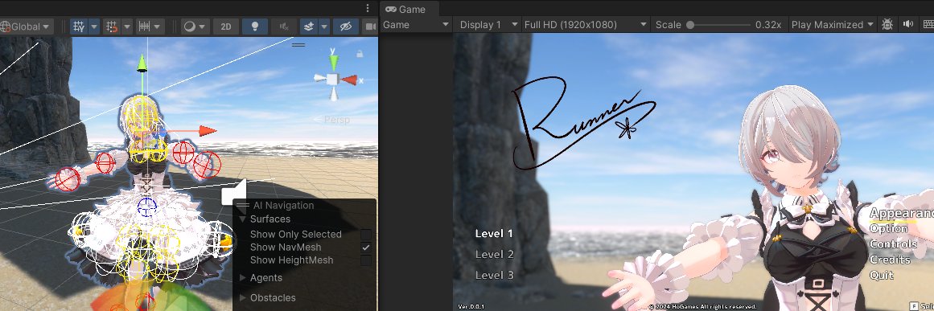Select Level 1 in game menu
This screenshot has width=934, height=311.
pyautogui.click(x=494, y=234)
